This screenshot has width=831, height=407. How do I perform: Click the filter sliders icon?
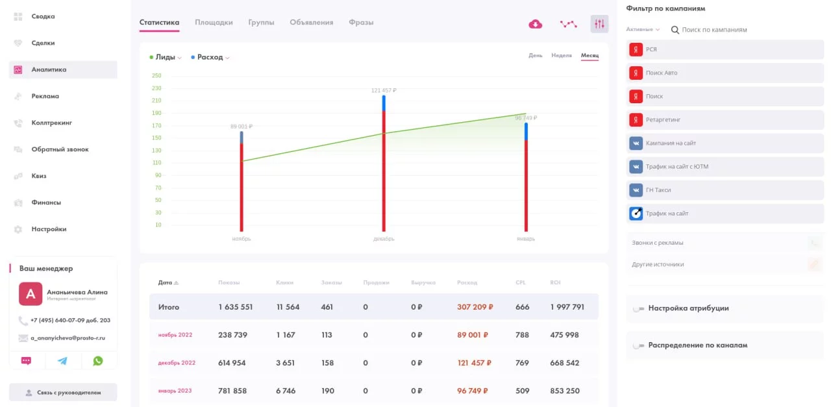coord(599,24)
